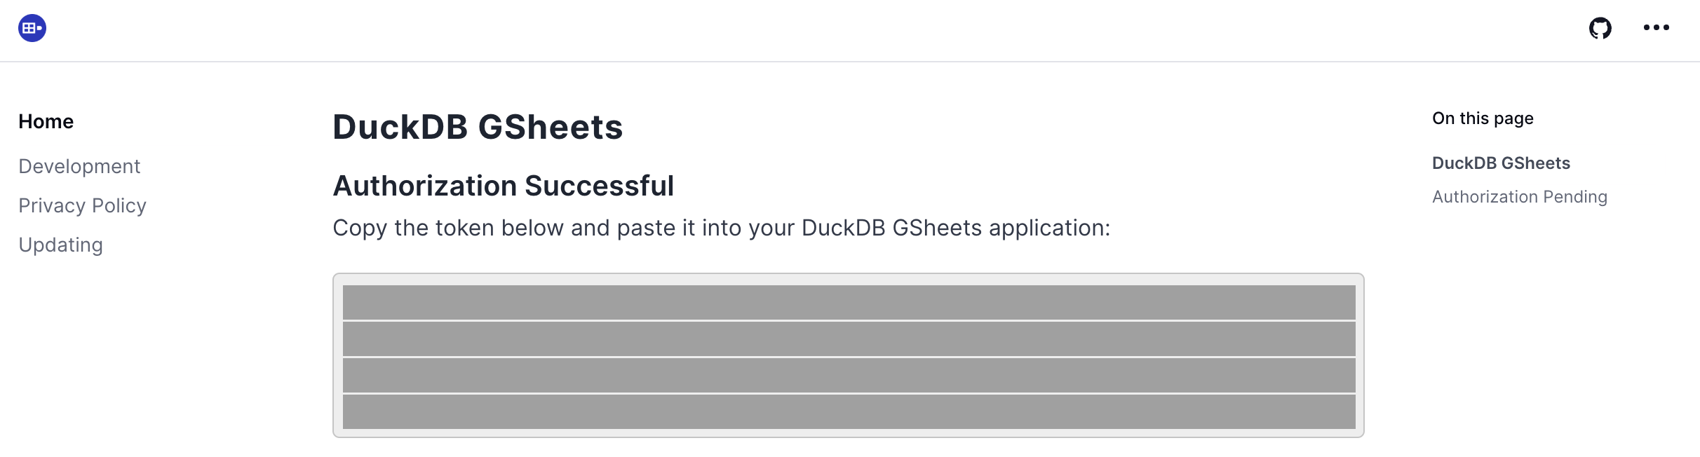
Task: Click the DuckDB GSheets page title
Action: pos(477,128)
